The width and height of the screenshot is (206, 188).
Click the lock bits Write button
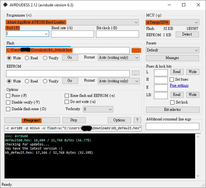[x=193, y=95]
